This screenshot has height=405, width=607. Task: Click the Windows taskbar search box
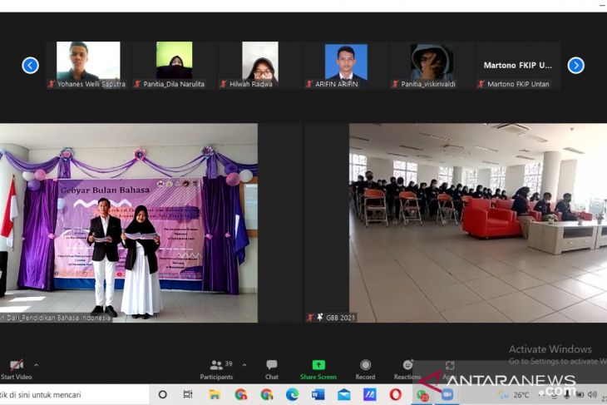[74, 394]
